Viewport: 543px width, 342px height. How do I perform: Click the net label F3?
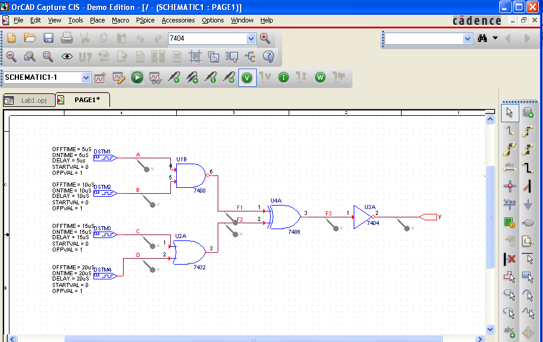click(328, 214)
